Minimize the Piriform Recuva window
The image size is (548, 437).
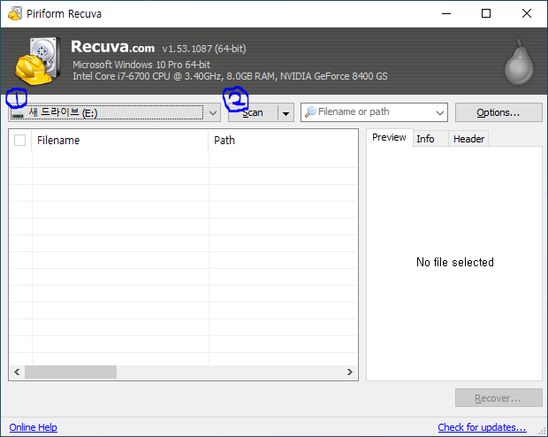446,13
